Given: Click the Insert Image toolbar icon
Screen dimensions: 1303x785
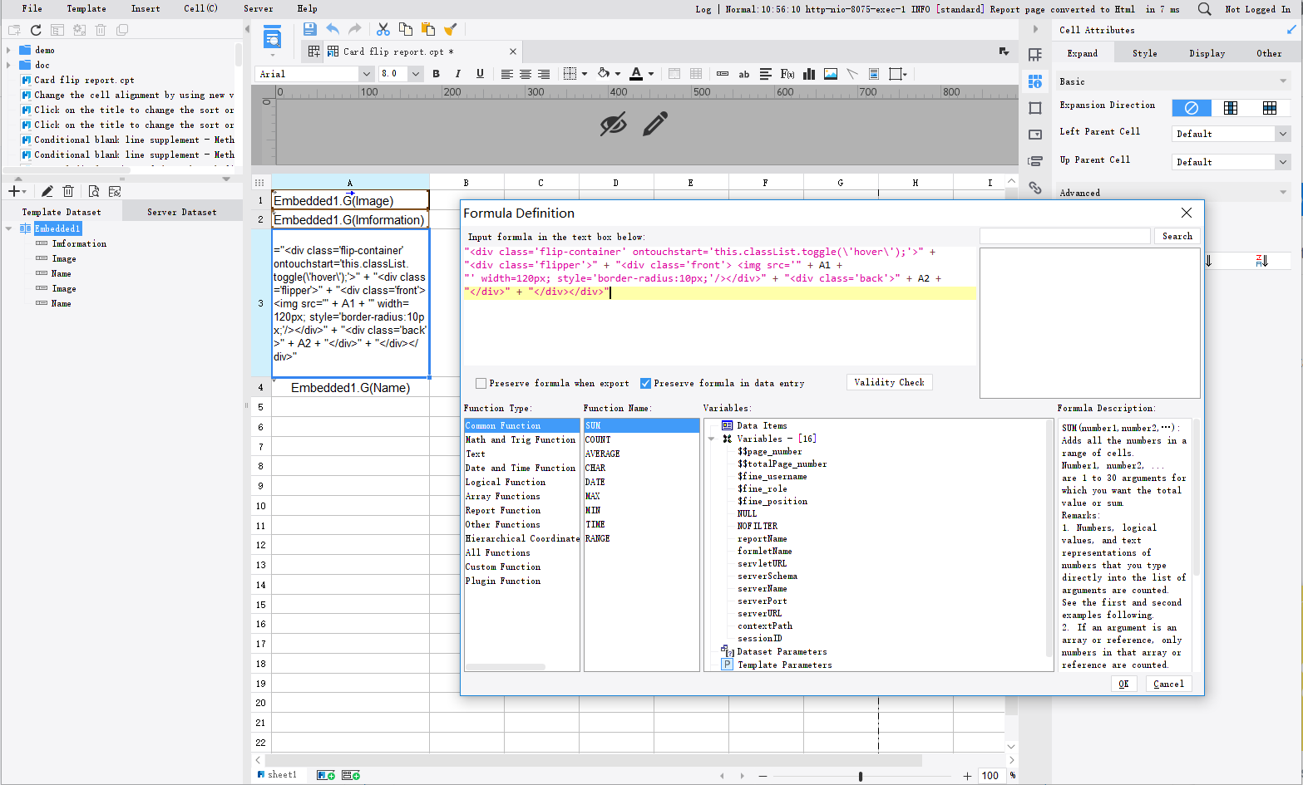Looking at the screenshot, I should pyautogui.click(x=830, y=74).
